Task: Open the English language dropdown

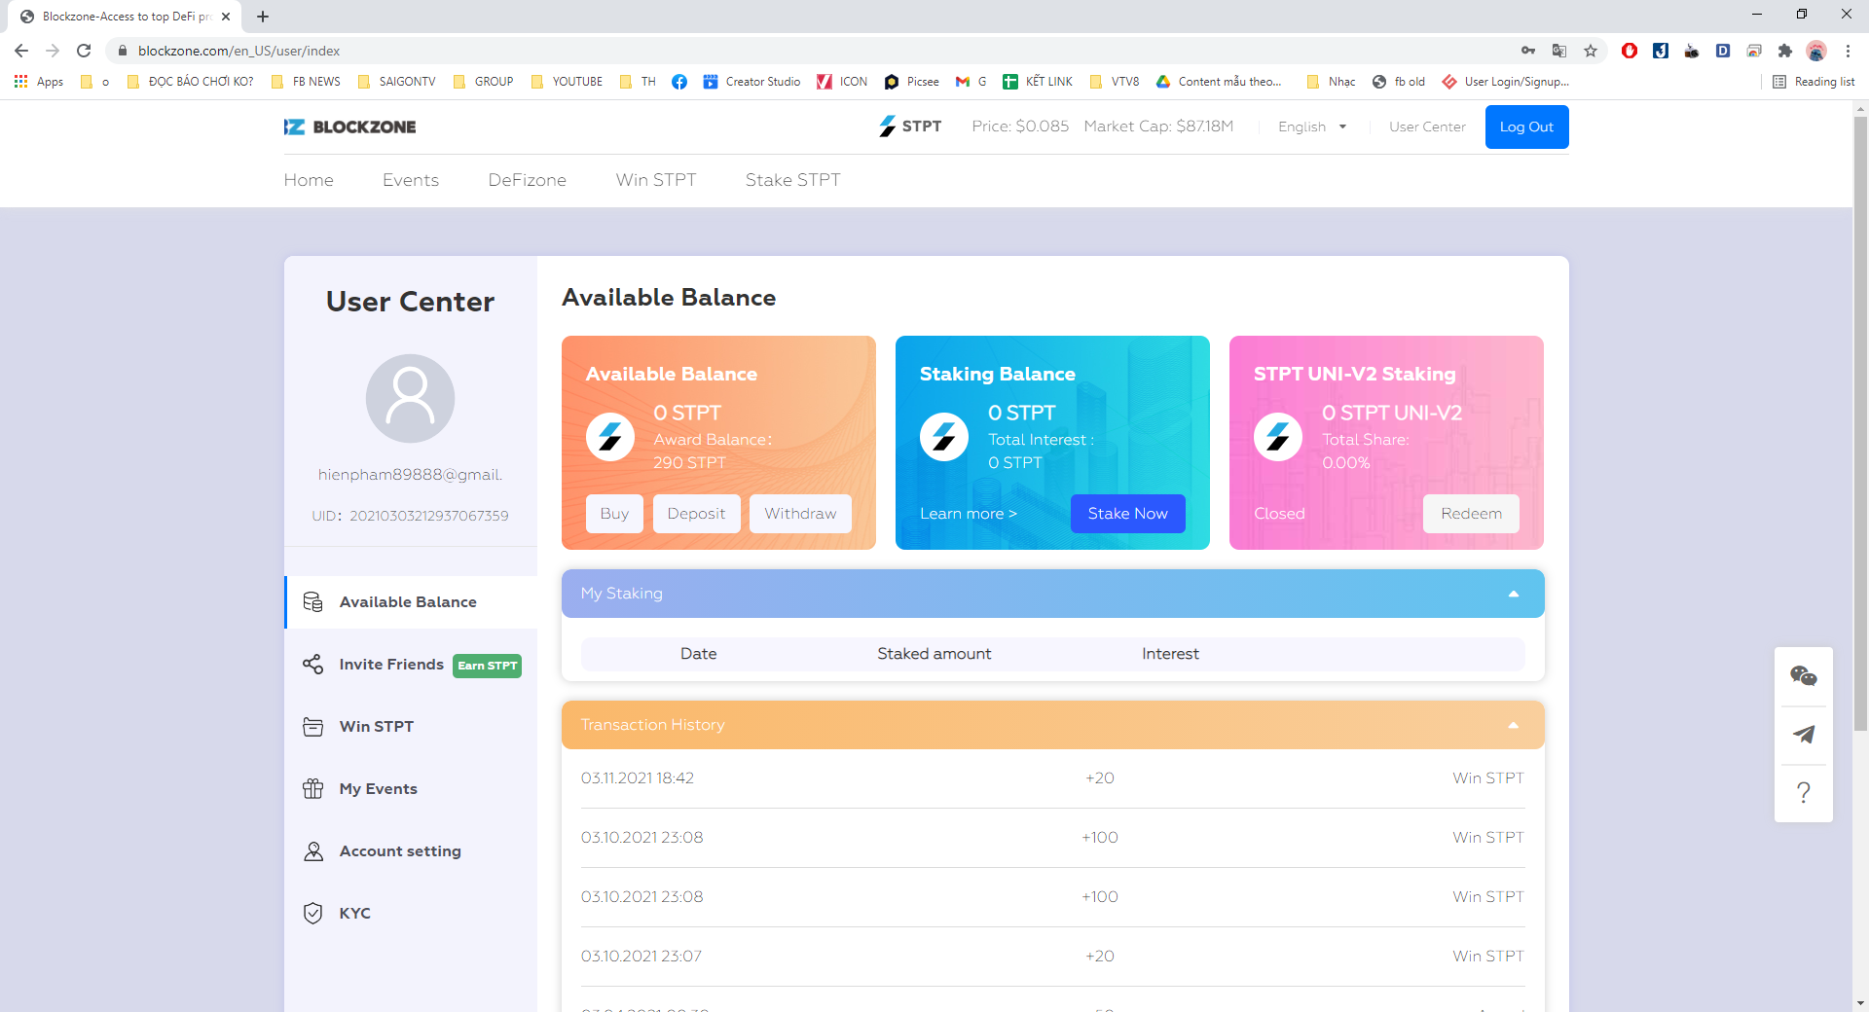Action: [1312, 126]
